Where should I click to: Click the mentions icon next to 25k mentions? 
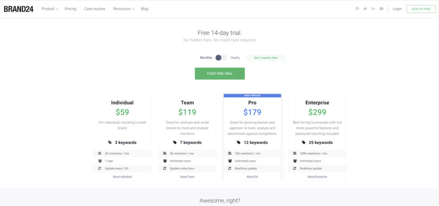[230, 153]
